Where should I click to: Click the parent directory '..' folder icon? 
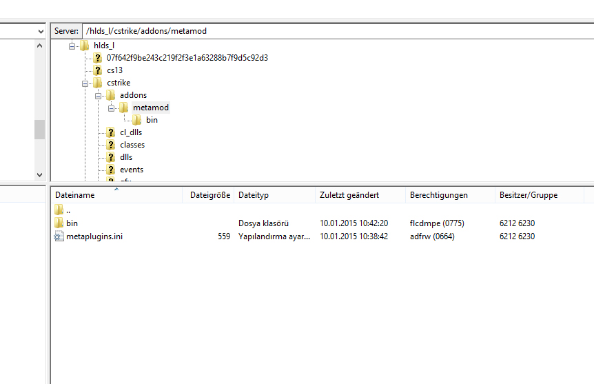59,210
